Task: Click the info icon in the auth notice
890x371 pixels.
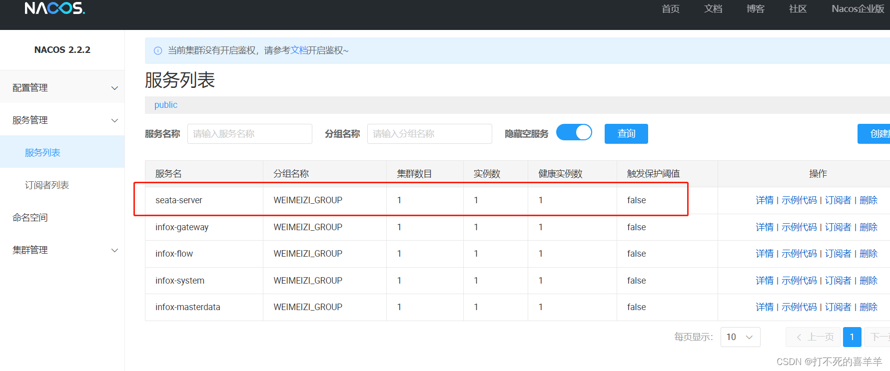Action: pos(158,50)
